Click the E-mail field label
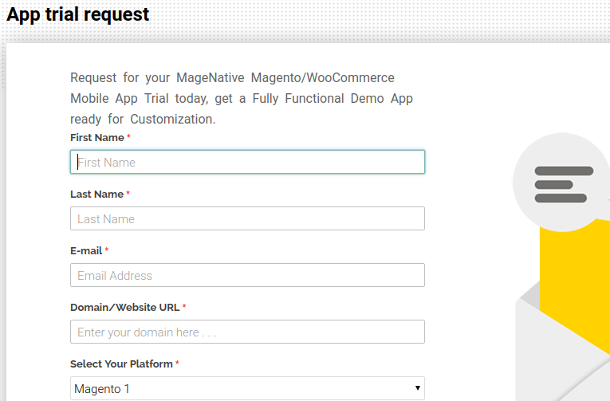Screen dimensions: 610x401 86,251
